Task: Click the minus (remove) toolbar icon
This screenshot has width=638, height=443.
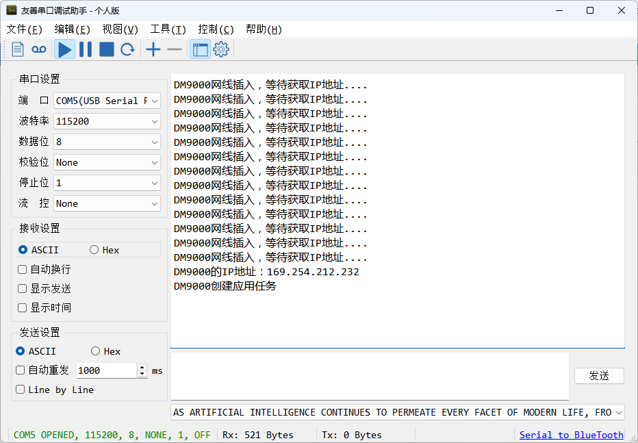Action: [175, 49]
